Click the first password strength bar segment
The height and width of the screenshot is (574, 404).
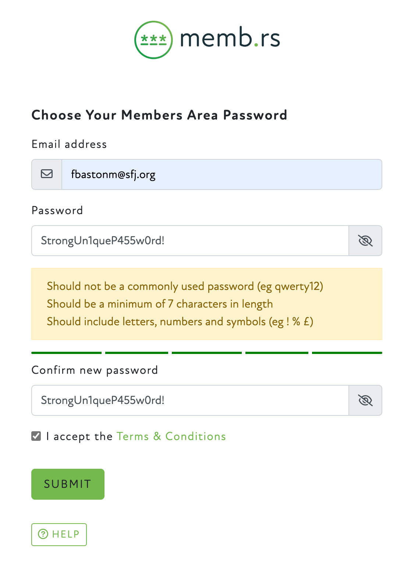pos(67,353)
